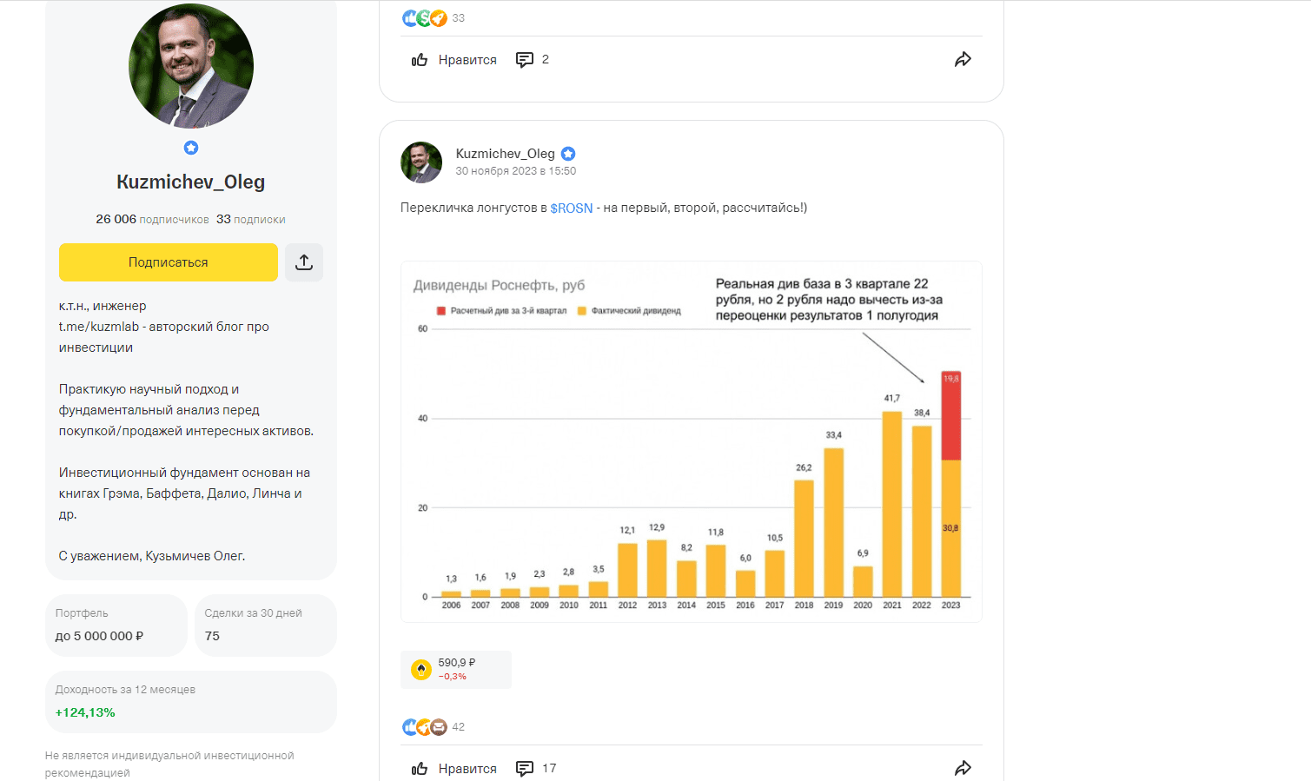Click the Сделки за 30 дней card
This screenshot has width=1311, height=781.
point(266,625)
